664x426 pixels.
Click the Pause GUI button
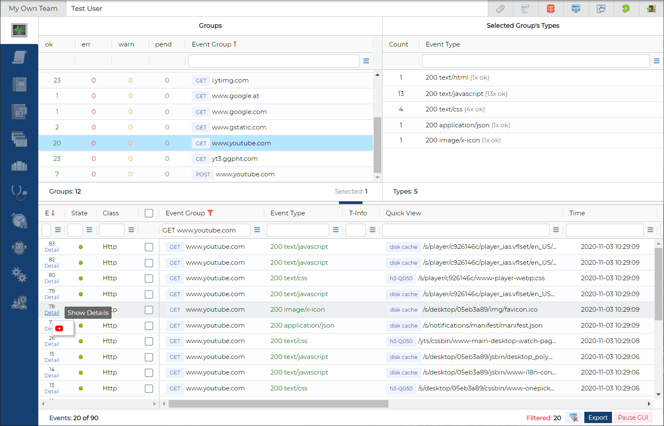(633, 418)
